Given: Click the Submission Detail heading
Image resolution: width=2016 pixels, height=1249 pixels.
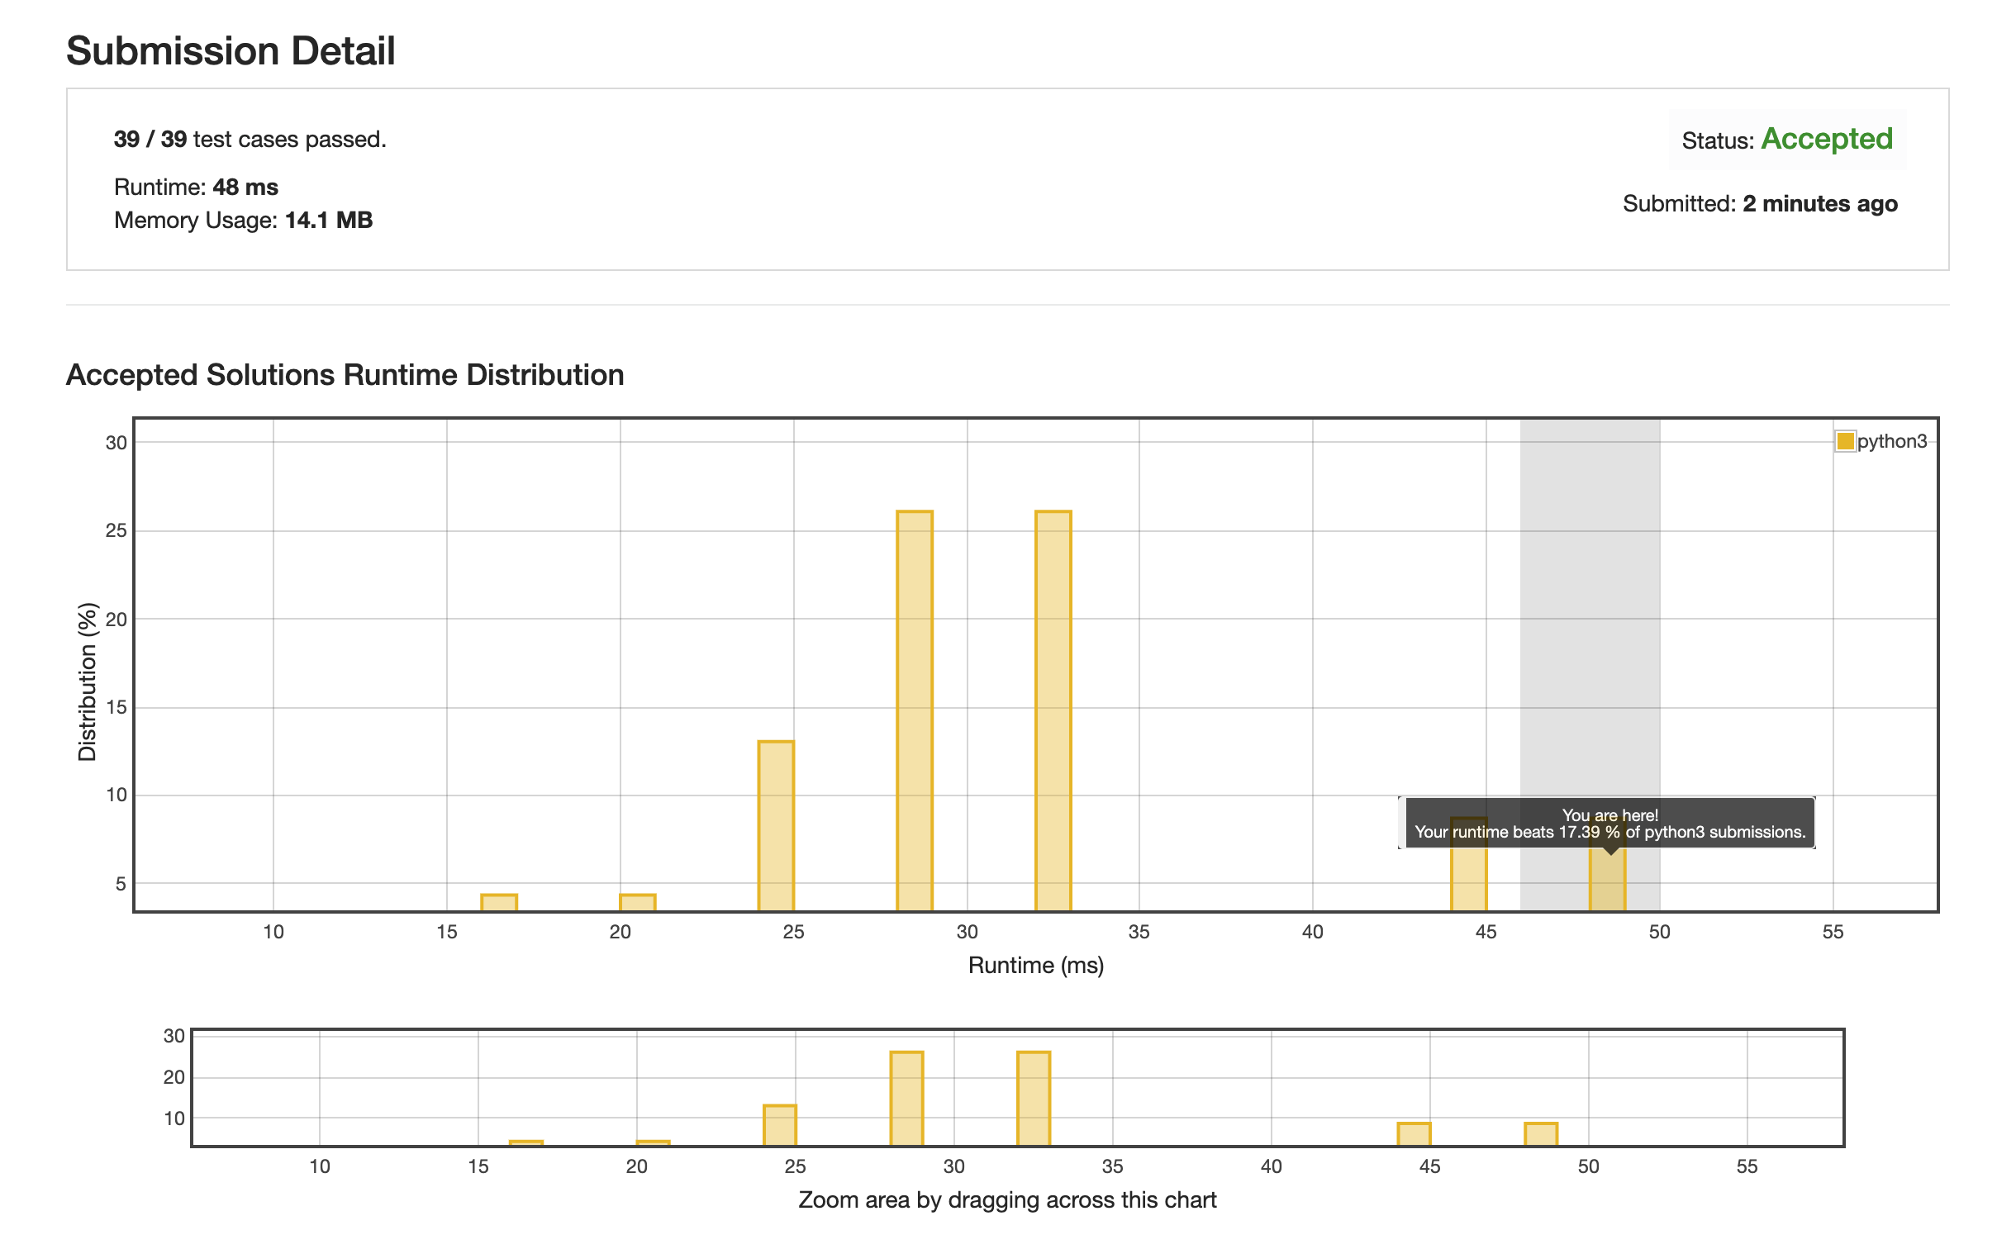Looking at the screenshot, I should coord(231,51).
